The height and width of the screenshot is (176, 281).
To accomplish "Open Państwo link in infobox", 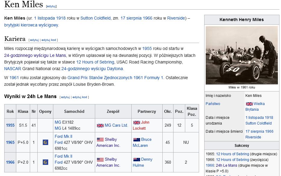I will [x=213, y=104].
